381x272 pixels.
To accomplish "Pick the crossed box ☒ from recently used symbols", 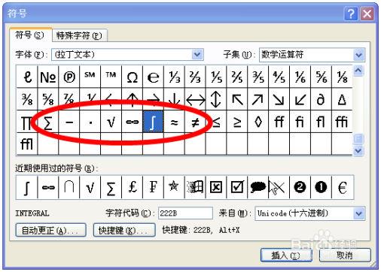I will click(216, 187).
